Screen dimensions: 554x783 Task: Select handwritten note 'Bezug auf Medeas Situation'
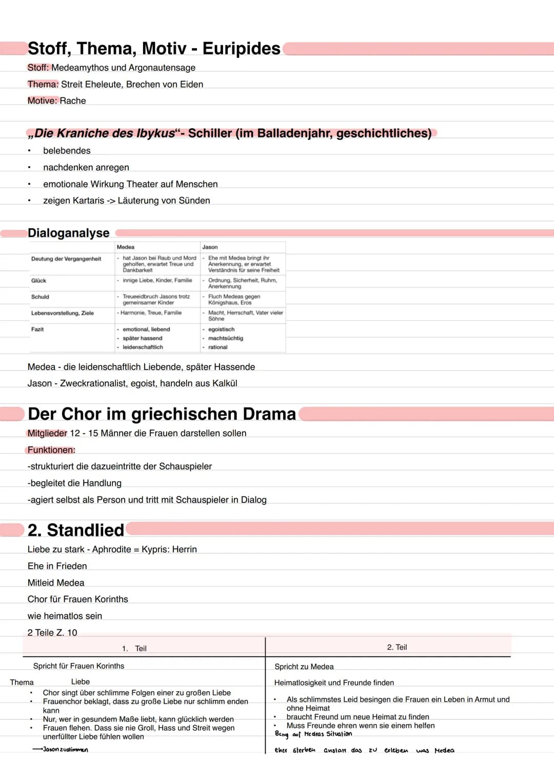pyautogui.click(x=313, y=734)
